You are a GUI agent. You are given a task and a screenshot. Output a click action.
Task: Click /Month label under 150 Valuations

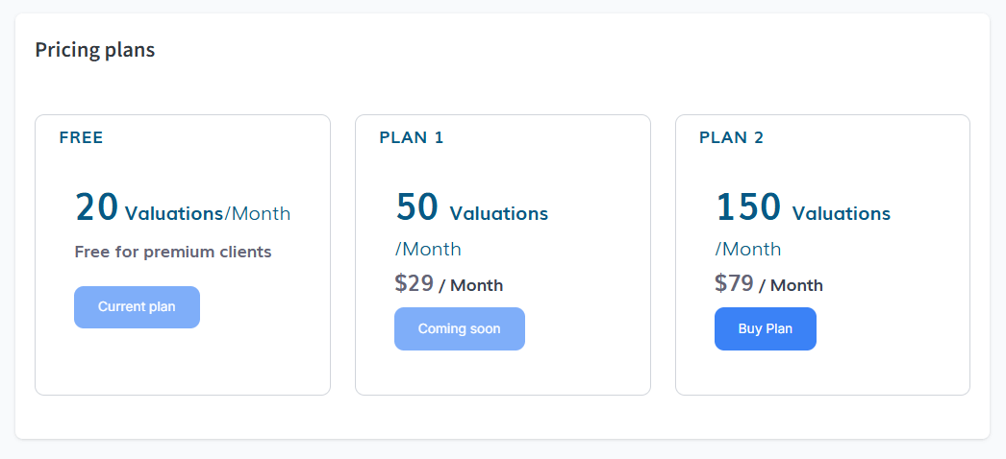coord(747,250)
